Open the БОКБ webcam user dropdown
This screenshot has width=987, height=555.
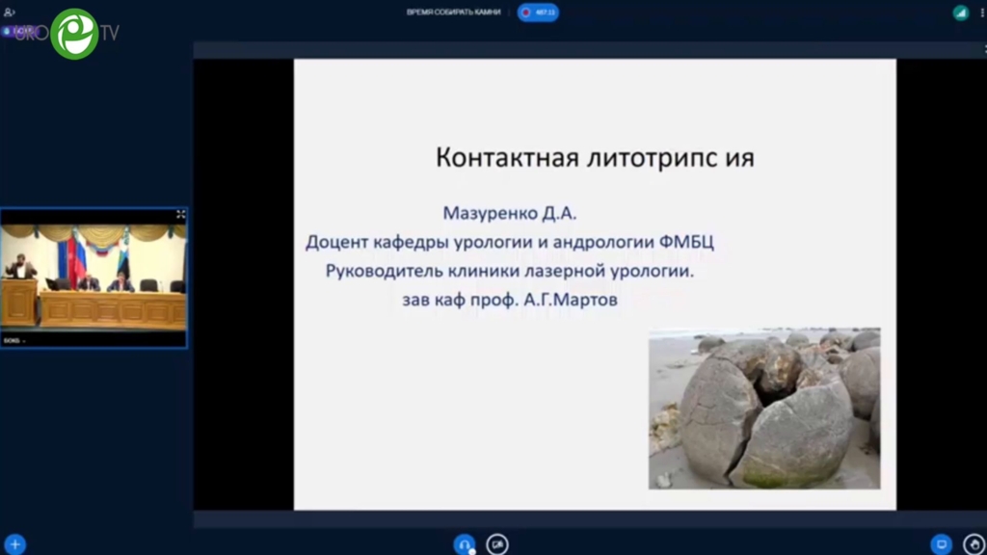pos(15,340)
